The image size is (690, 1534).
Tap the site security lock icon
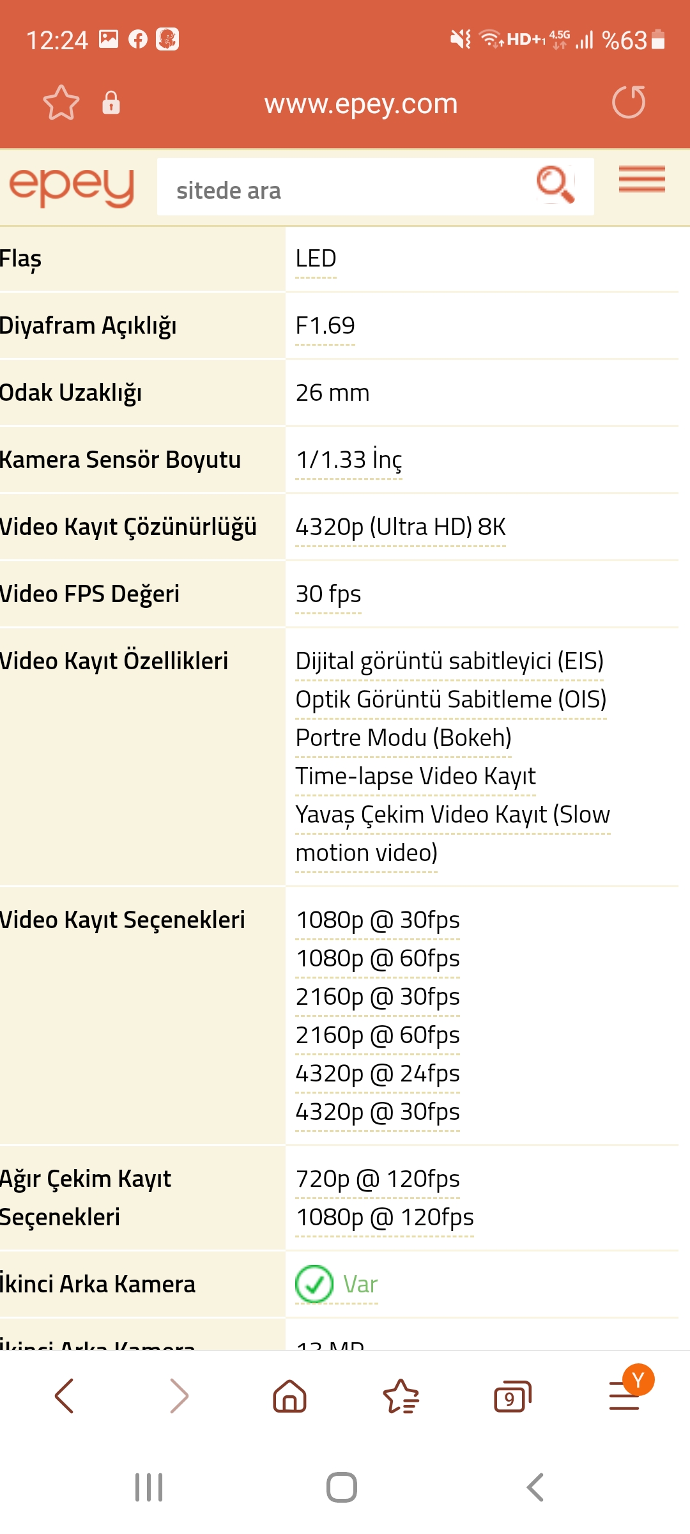111,102
